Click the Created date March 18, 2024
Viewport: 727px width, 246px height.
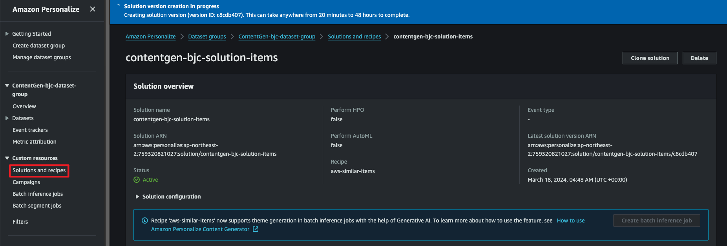click(x=577, y=180)
